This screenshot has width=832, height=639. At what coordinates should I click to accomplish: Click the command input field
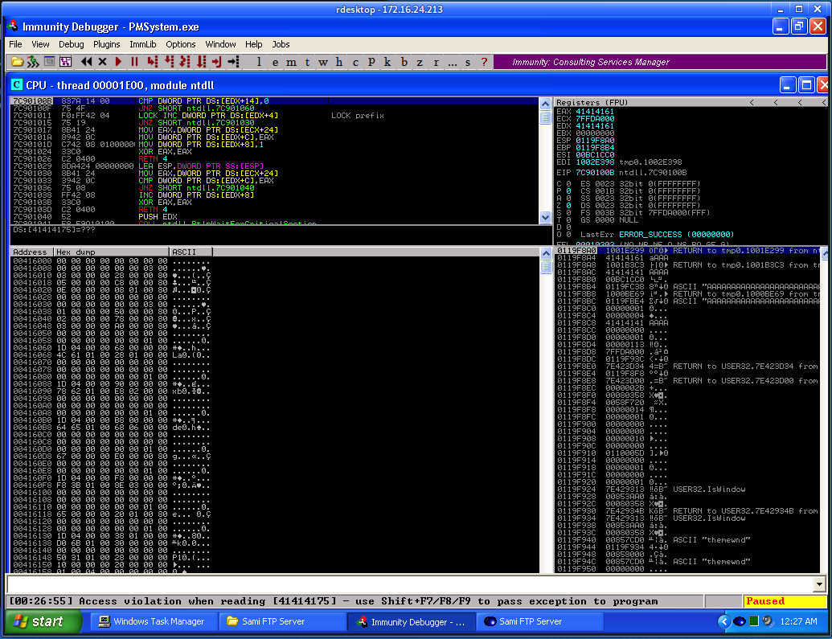tap(410, 585)
